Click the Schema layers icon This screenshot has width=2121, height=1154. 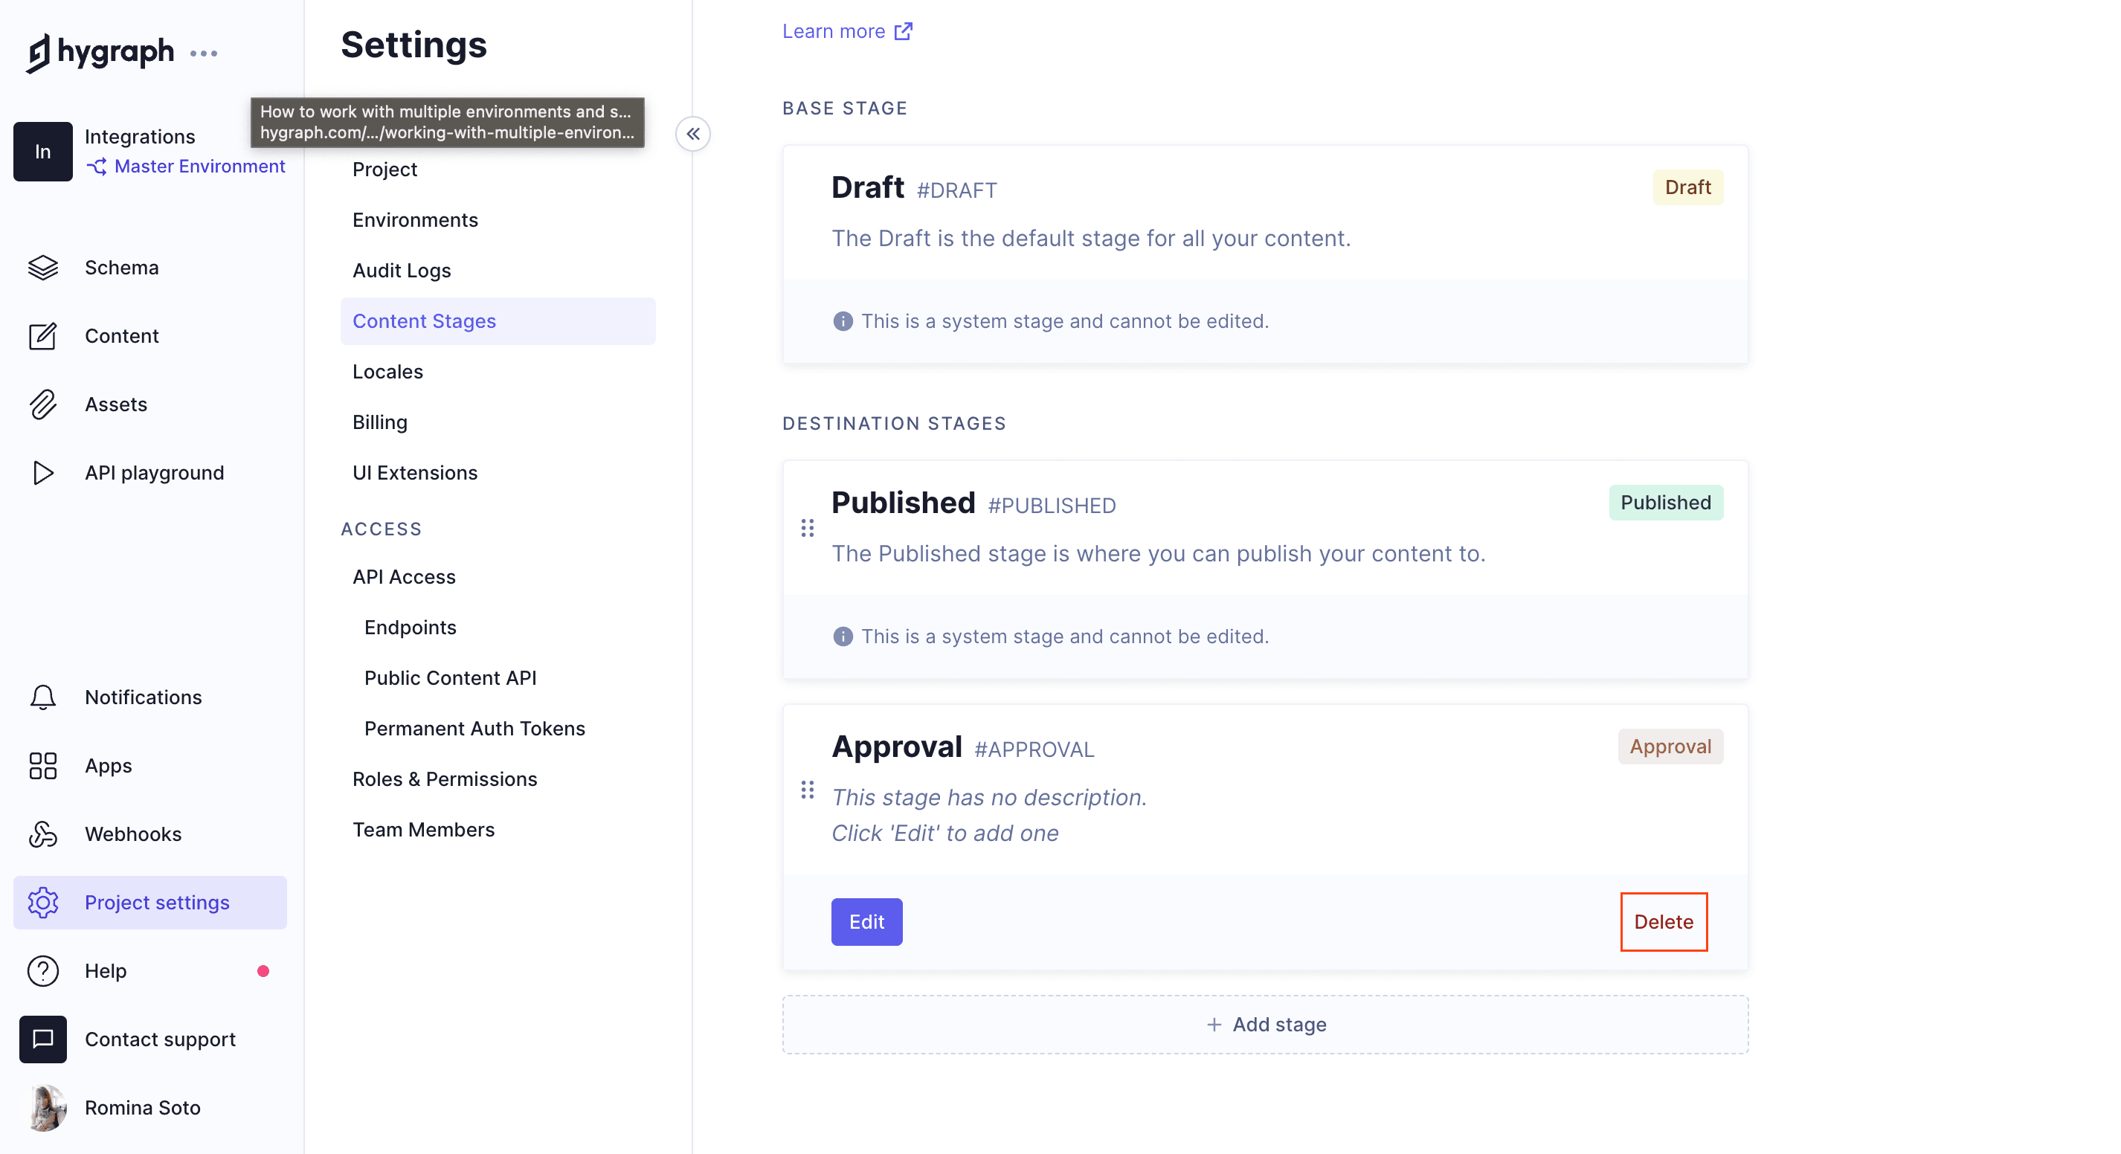coord(43,268)
